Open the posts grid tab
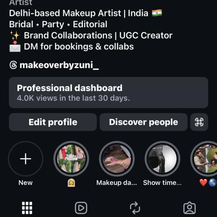This screenshot has height=217, width=217. tap(27, 208)
